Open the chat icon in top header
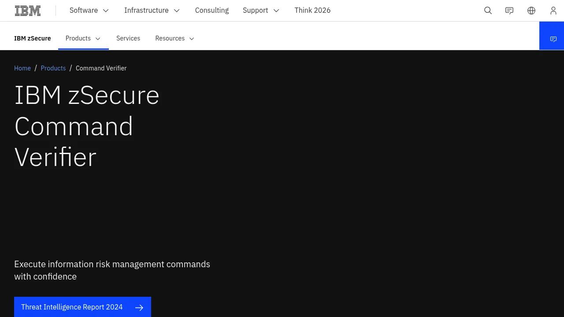564x317 pixels. tap(509, 11)
